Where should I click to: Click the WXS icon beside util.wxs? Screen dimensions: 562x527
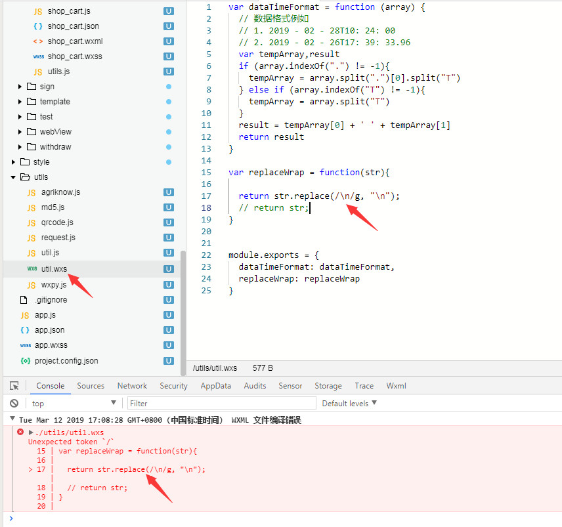click(32, 268)
